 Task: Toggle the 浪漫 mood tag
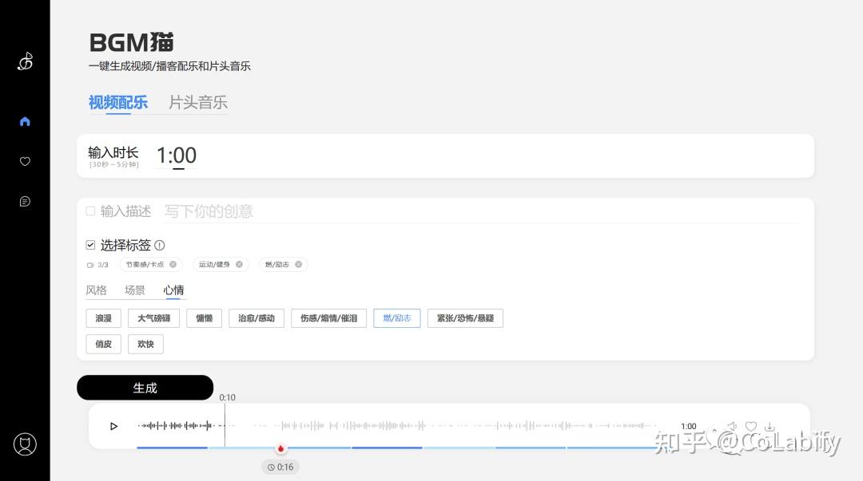tap(103, 317)
